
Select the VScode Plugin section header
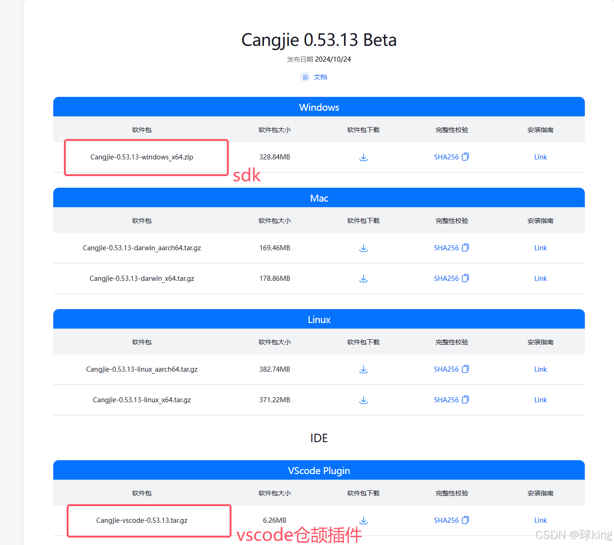point(319,470)
